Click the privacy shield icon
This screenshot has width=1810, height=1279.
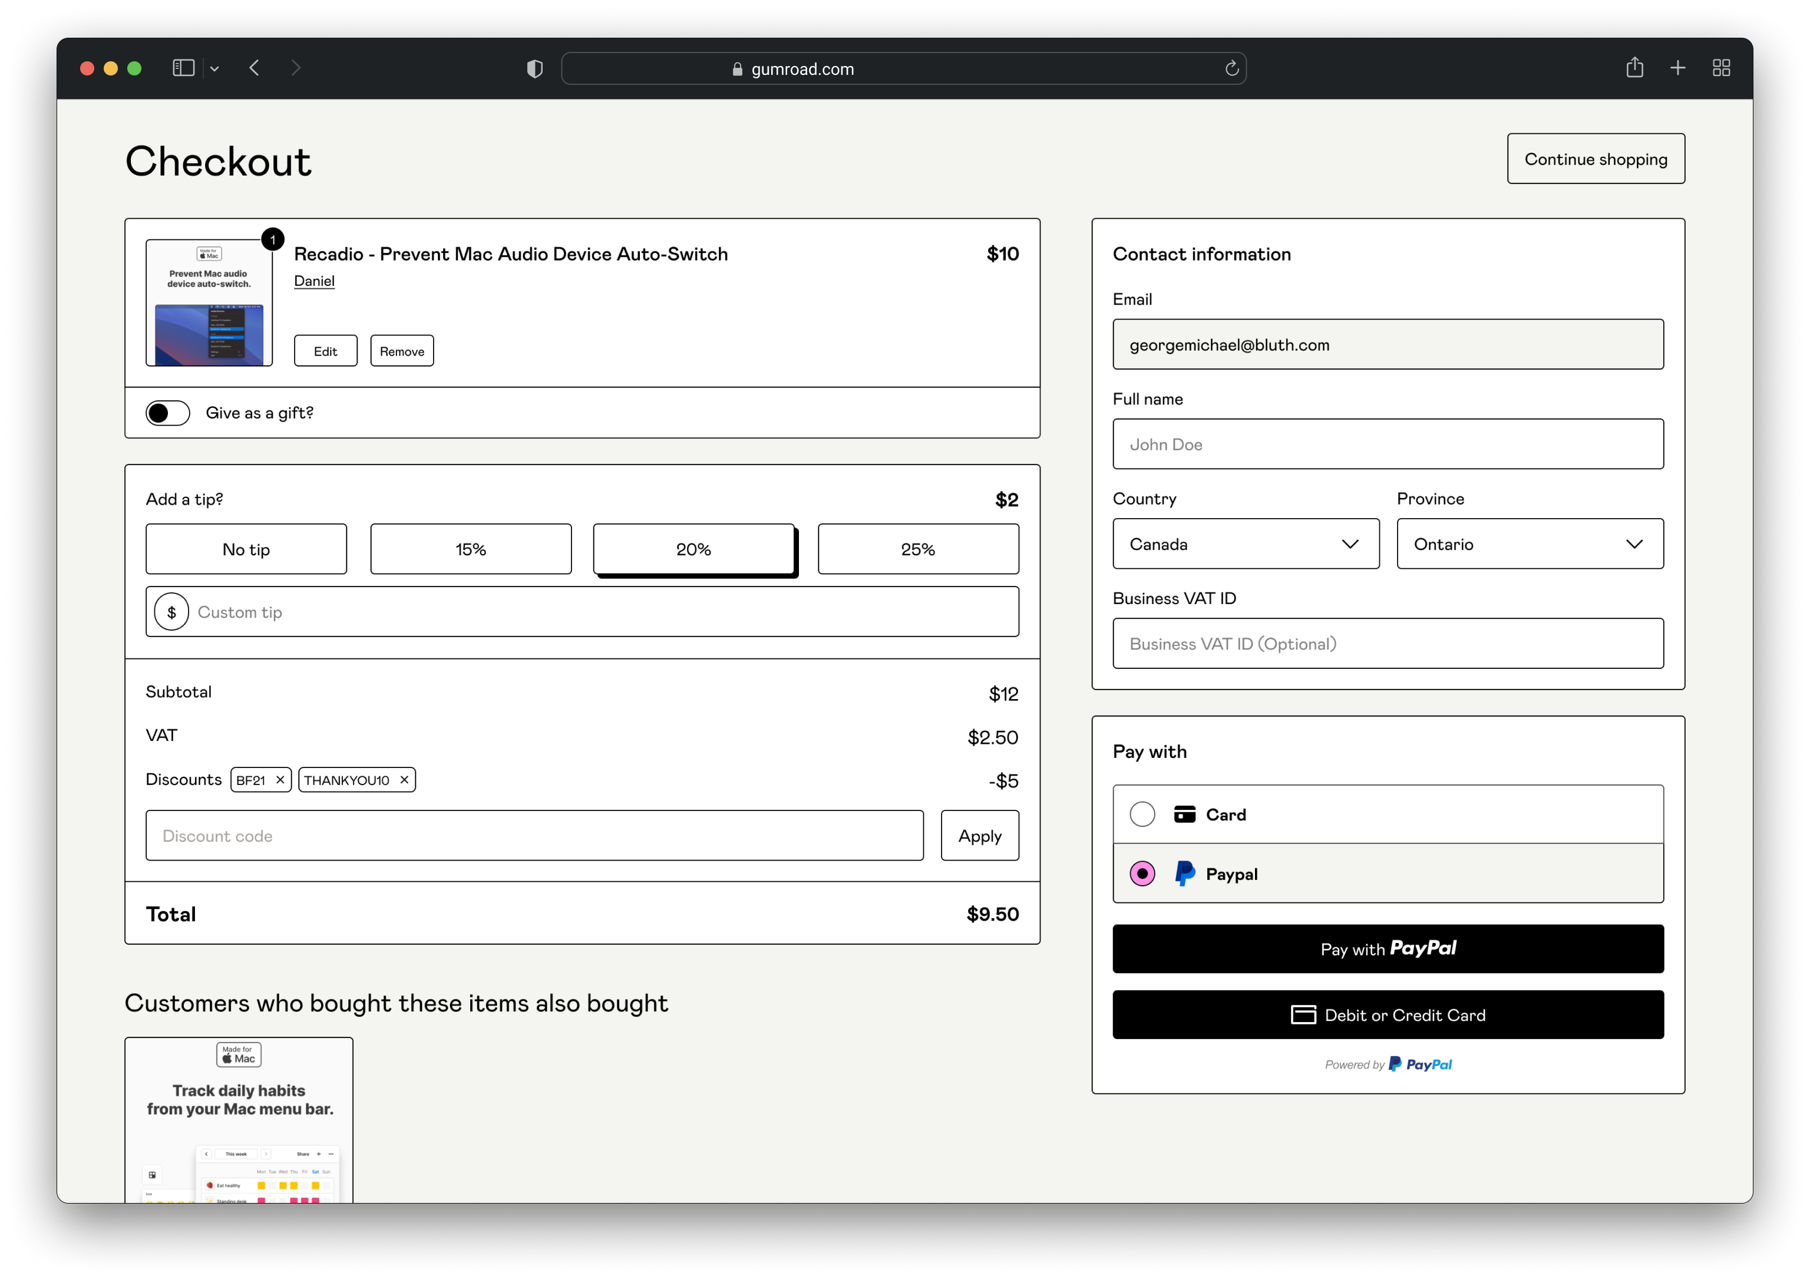point(534,68)
